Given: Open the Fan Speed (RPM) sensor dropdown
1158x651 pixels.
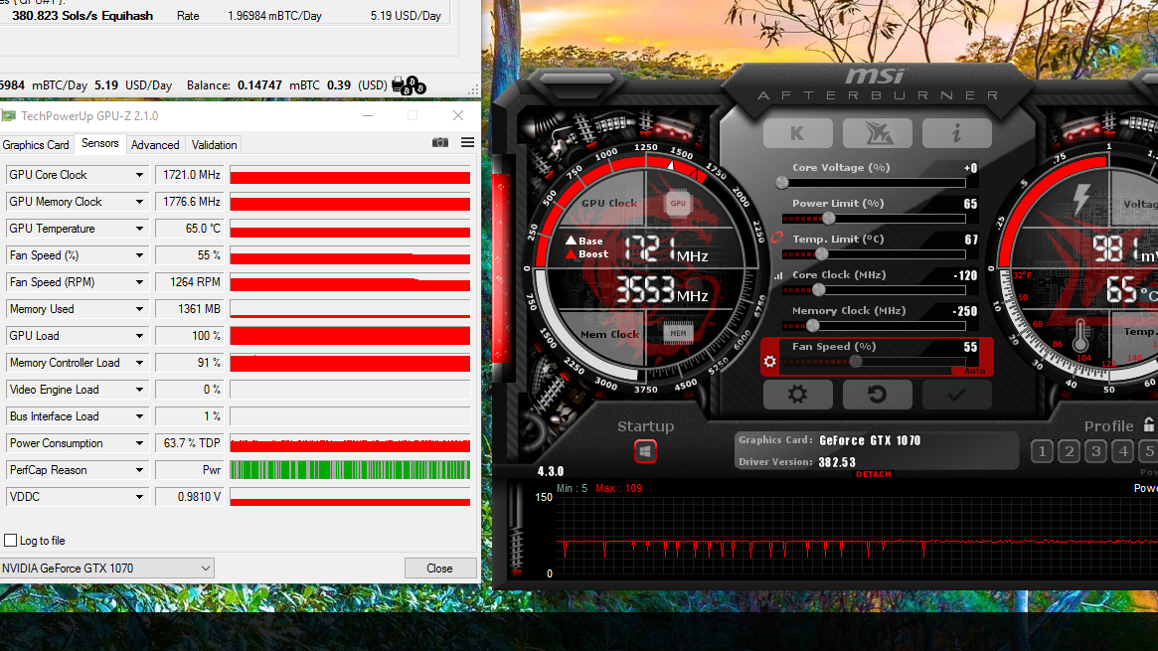Looking at the screenshot, I should [139, 282].
